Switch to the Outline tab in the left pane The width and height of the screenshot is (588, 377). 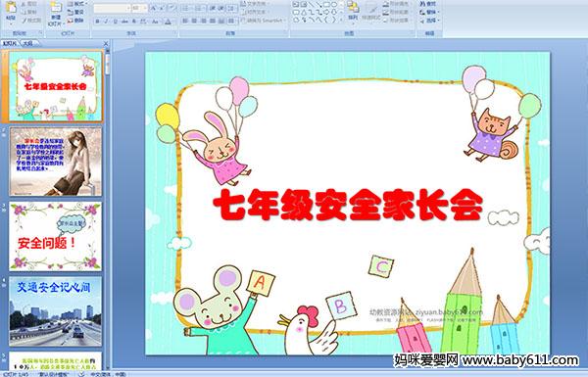(x=28, y=43)
